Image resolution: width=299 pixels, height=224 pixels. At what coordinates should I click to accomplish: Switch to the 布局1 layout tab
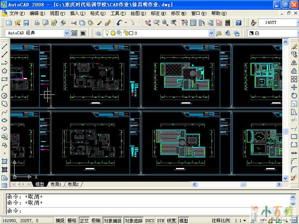point(56,184)
